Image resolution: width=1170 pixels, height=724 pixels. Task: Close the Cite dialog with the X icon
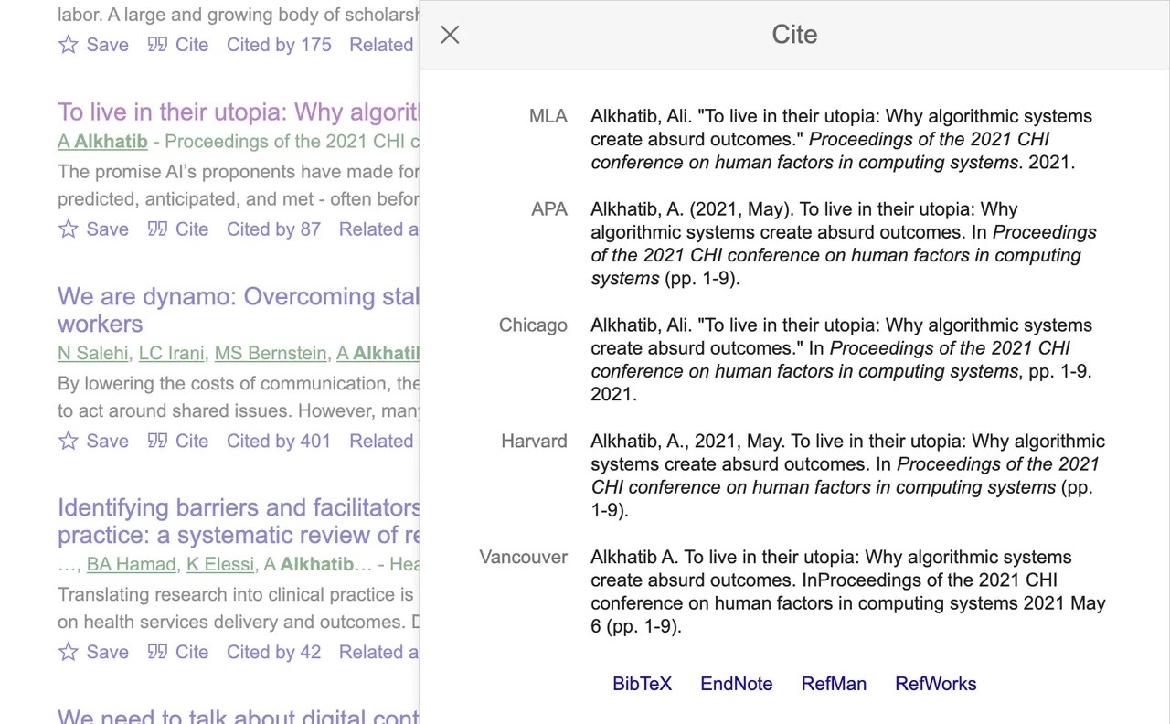(450, 35)
